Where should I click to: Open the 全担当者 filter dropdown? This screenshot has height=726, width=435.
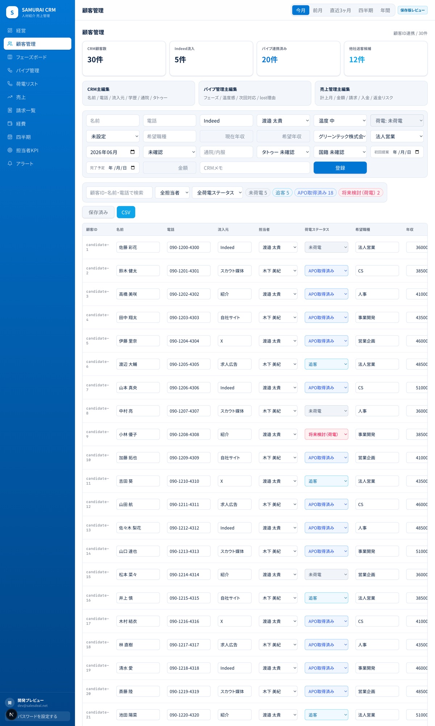(172, 192)
